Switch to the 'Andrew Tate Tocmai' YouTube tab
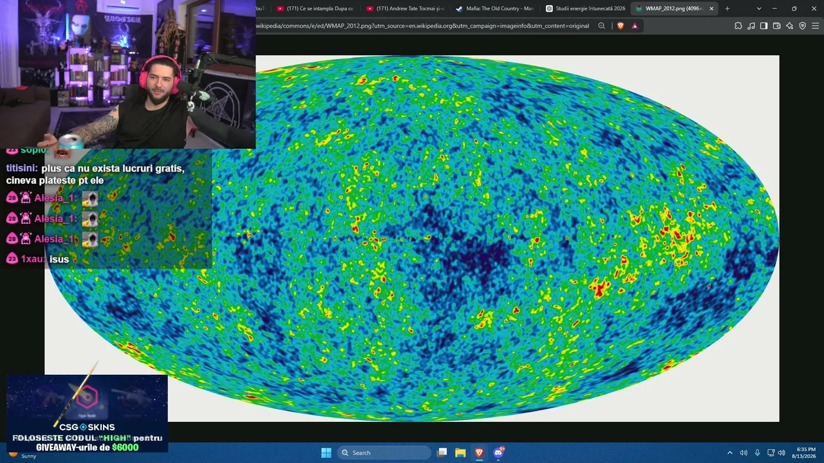This screenshot has height=463, width=824. click(405, 8)
